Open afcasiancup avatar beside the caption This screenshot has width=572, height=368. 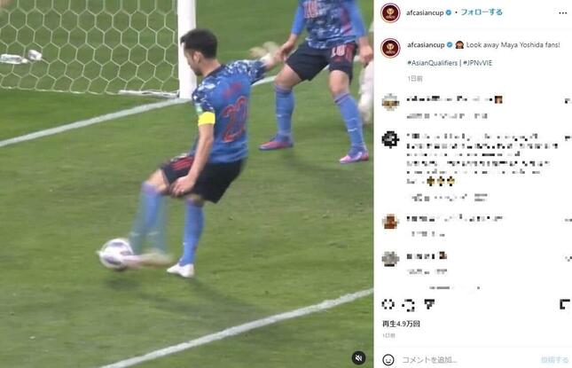pos(390,47)
